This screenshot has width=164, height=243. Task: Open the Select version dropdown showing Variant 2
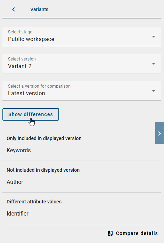[82, 64]
